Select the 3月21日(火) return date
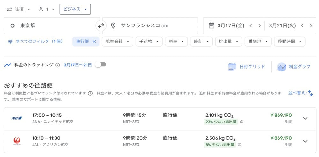The image size is (319, 157). (x=282, y=26)
